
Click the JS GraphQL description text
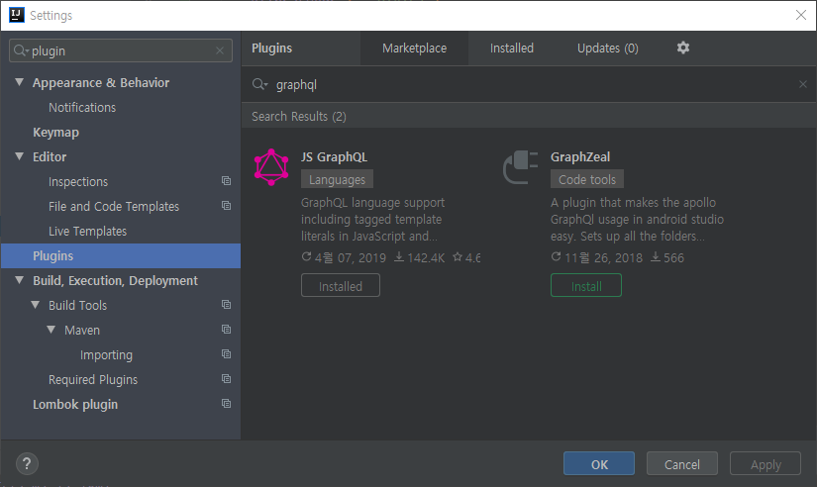pos(372,220)
